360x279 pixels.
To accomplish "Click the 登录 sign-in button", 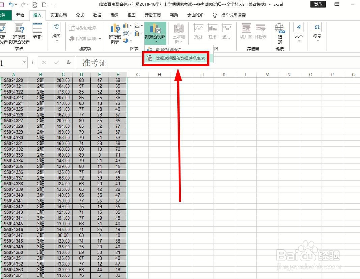I will click(318, 4).
